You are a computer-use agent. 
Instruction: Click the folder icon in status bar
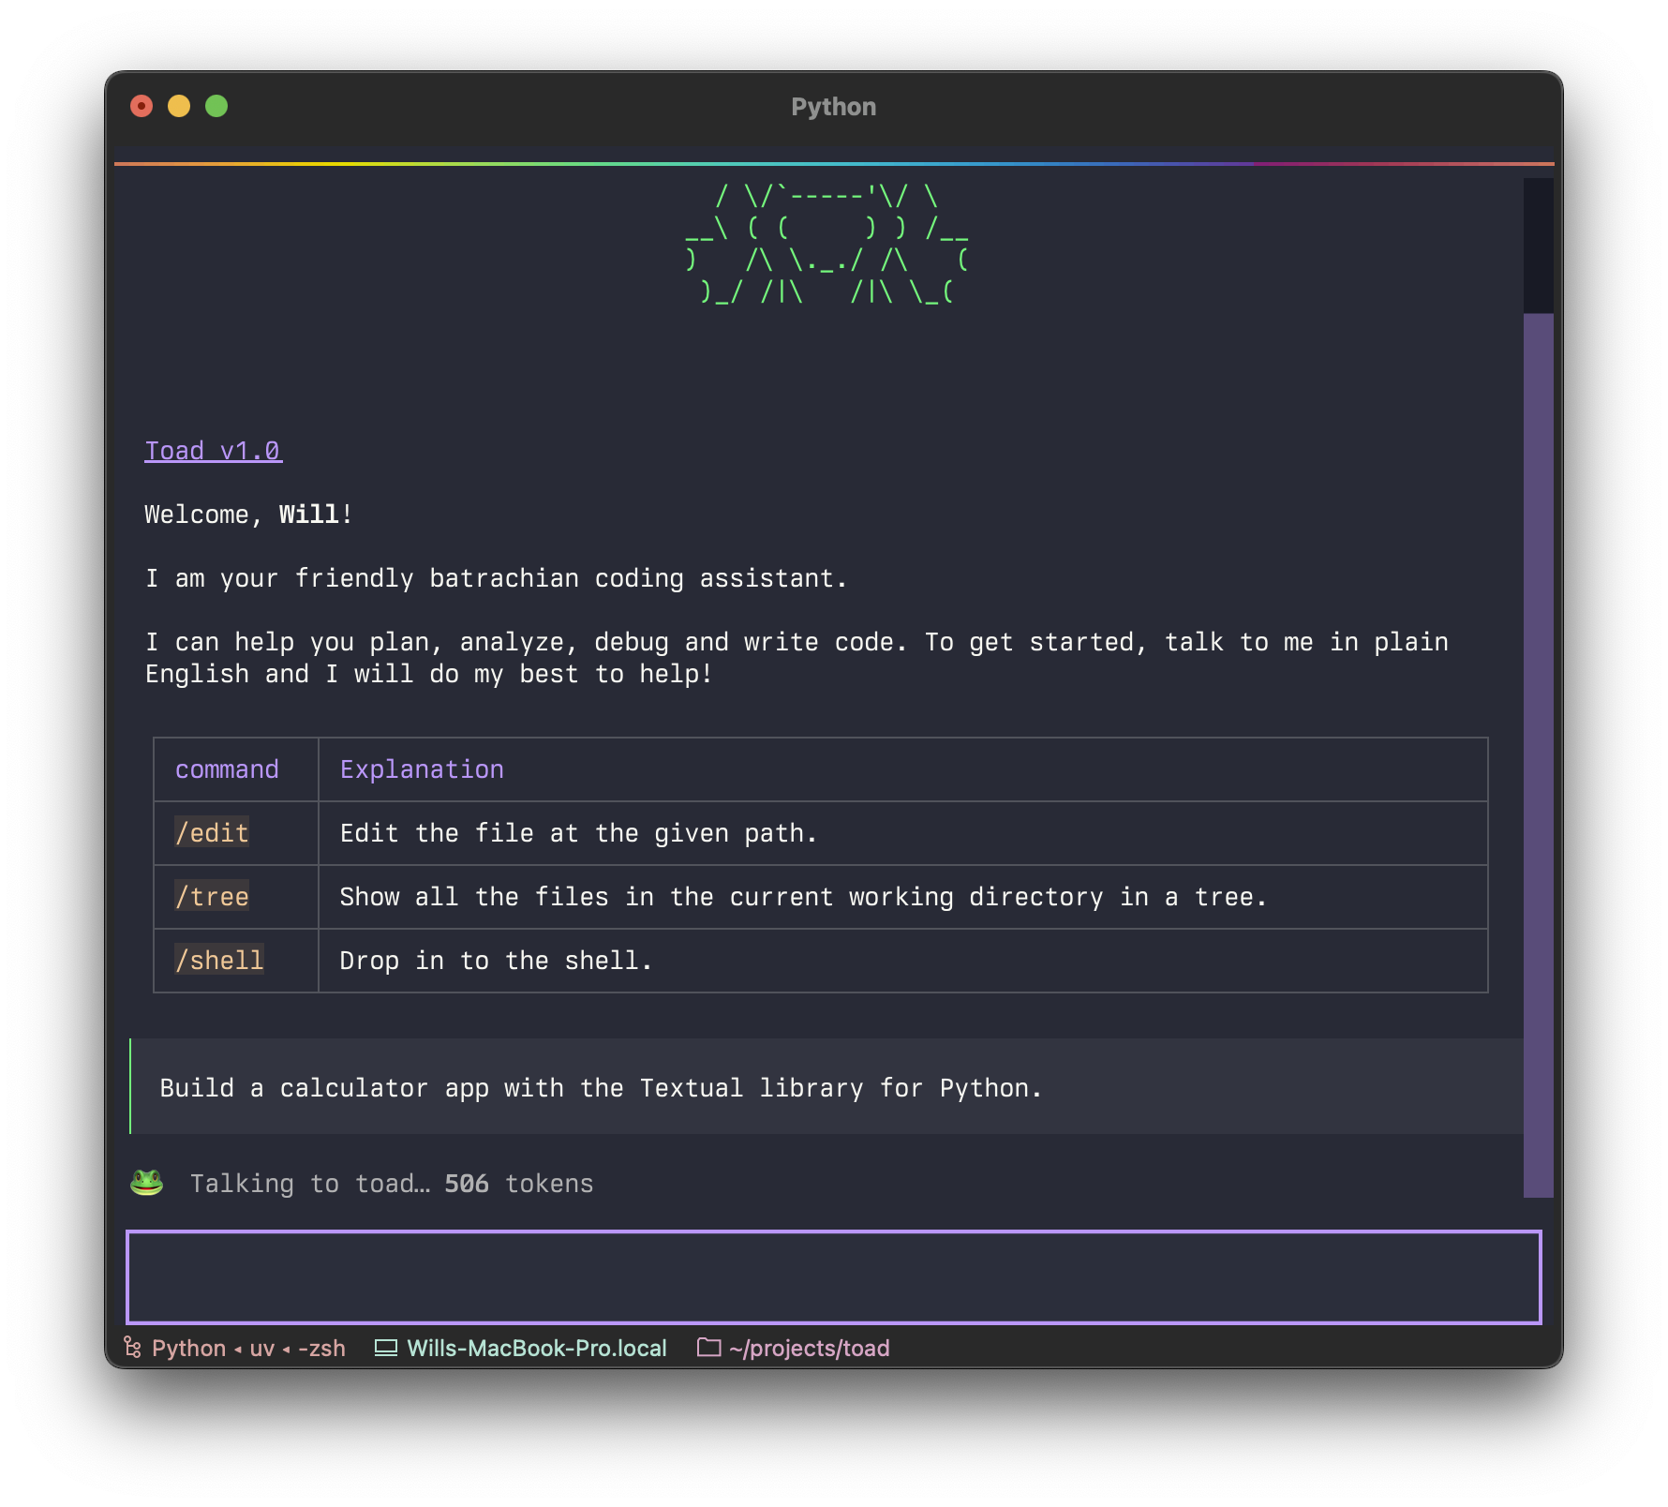click(709, 1348)
